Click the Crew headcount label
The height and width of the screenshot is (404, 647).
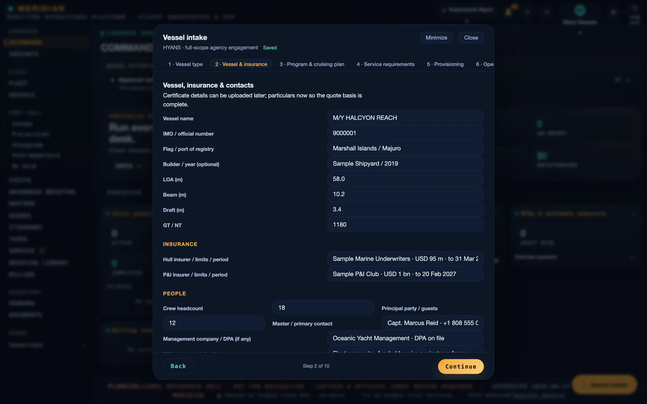183,308
